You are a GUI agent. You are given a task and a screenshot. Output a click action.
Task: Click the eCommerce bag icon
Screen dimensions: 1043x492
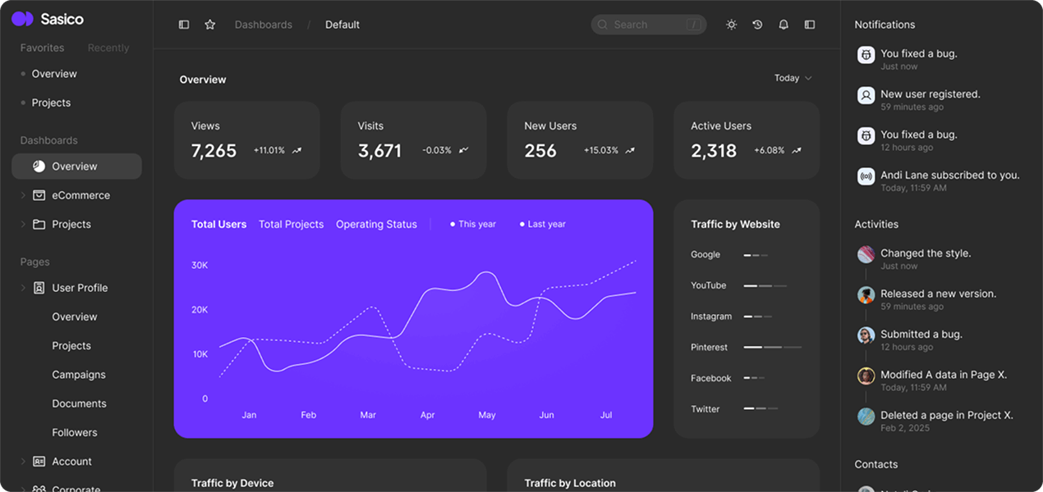coord(39,195)
